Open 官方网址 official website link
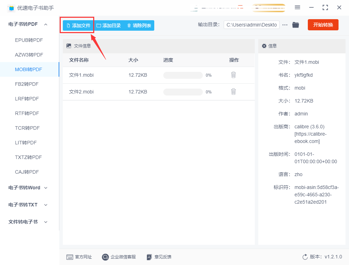Image resolution: width=349 pixels, height=265 pixels. pos(79,257)
